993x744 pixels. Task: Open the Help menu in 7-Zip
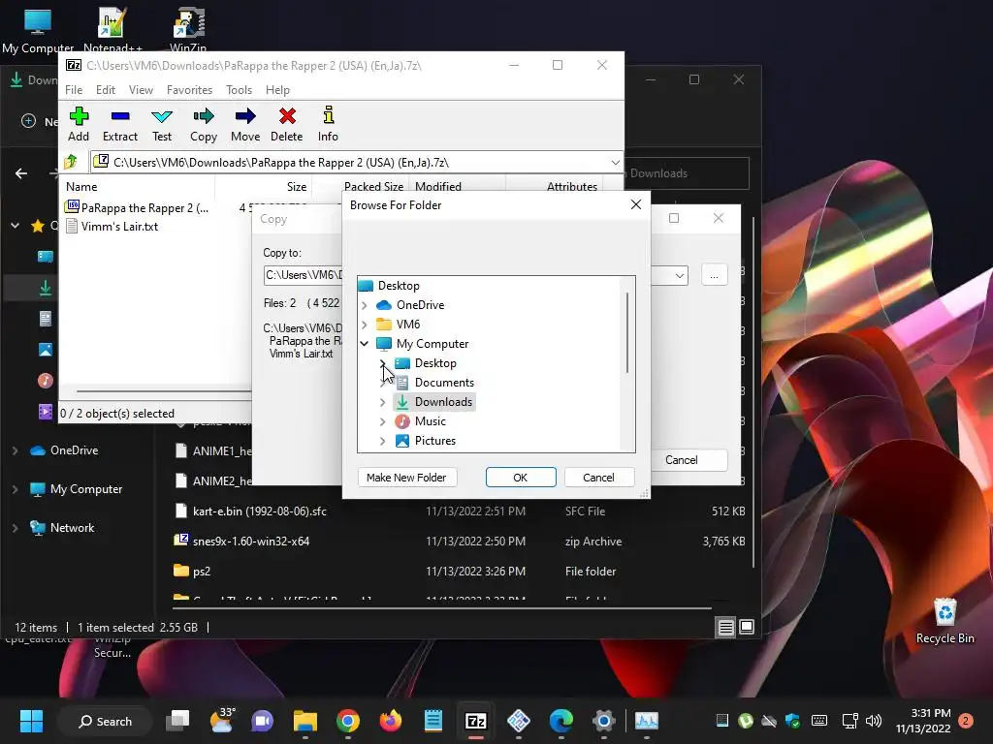[x=277, y=90]
